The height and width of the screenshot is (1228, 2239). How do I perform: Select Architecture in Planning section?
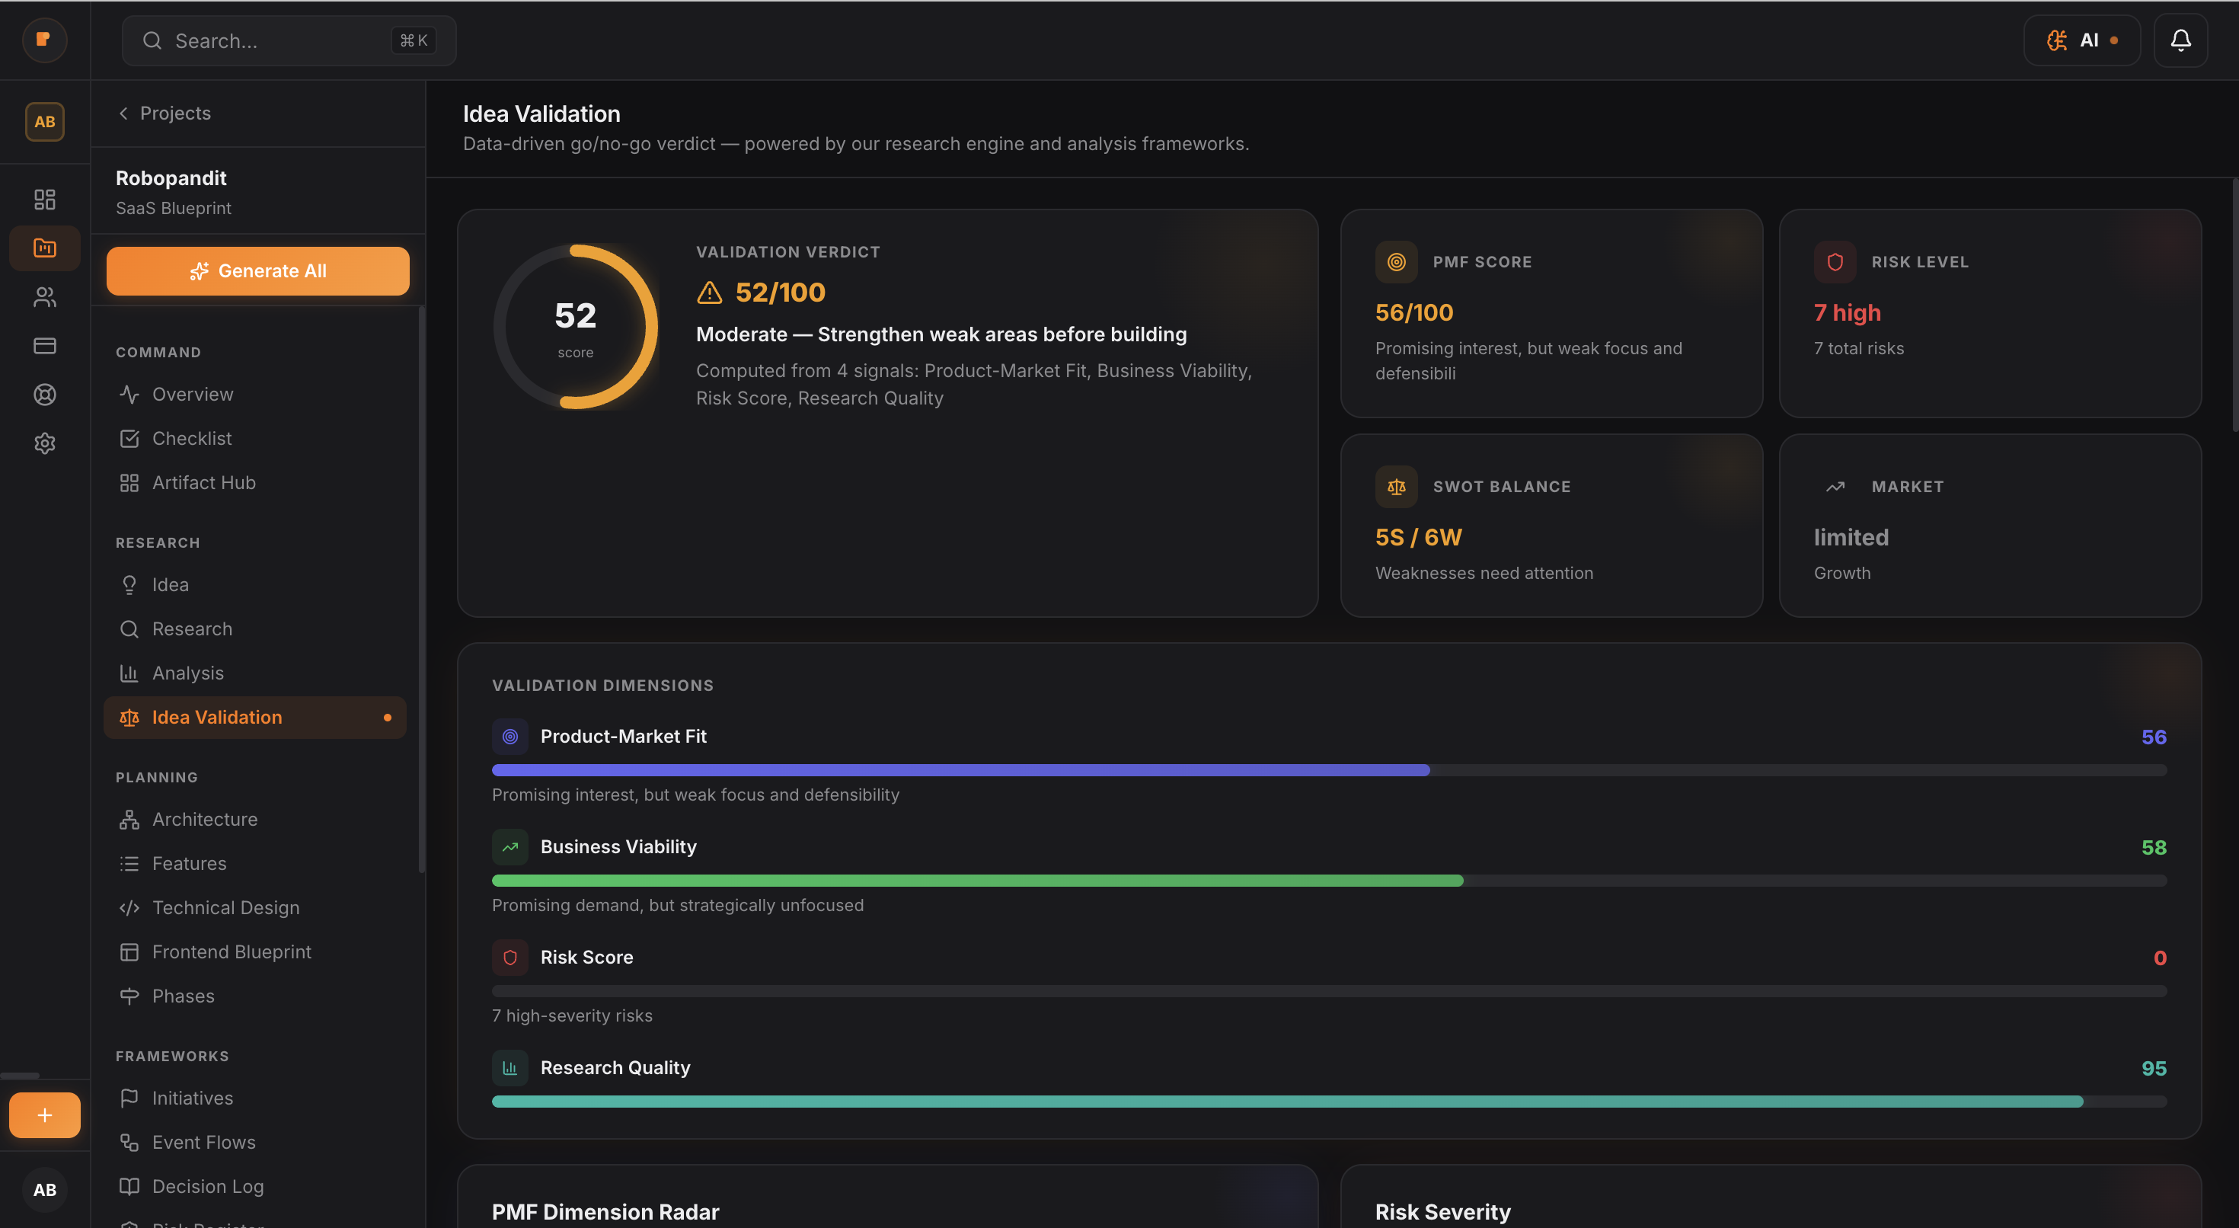204,819
